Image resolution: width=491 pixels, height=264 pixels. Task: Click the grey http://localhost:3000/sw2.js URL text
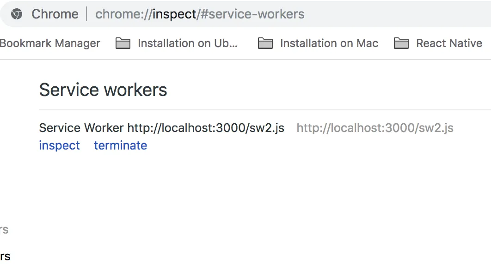coord(375,128)
